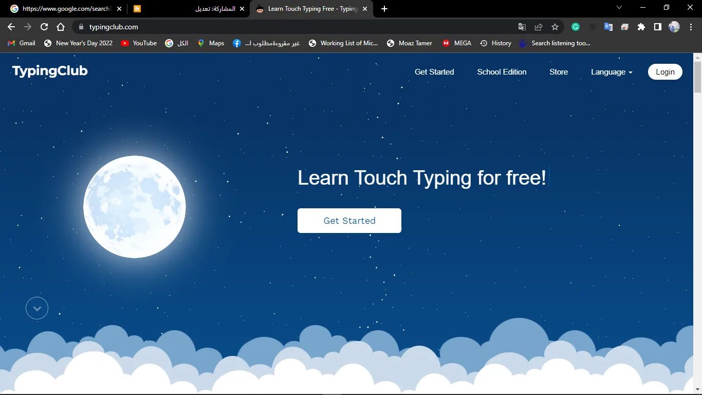The width and height of the screenshot is (702, 395).
Task: Click the Login button
Action: pyautogui.click(x=665, y=72)
